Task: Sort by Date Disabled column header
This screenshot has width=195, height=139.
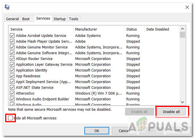Action: pos(162,29)
